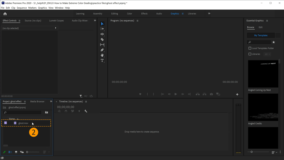Expand hidden tabs in Project panel group
The image size is (284, 160).
(x=51, y=101)
